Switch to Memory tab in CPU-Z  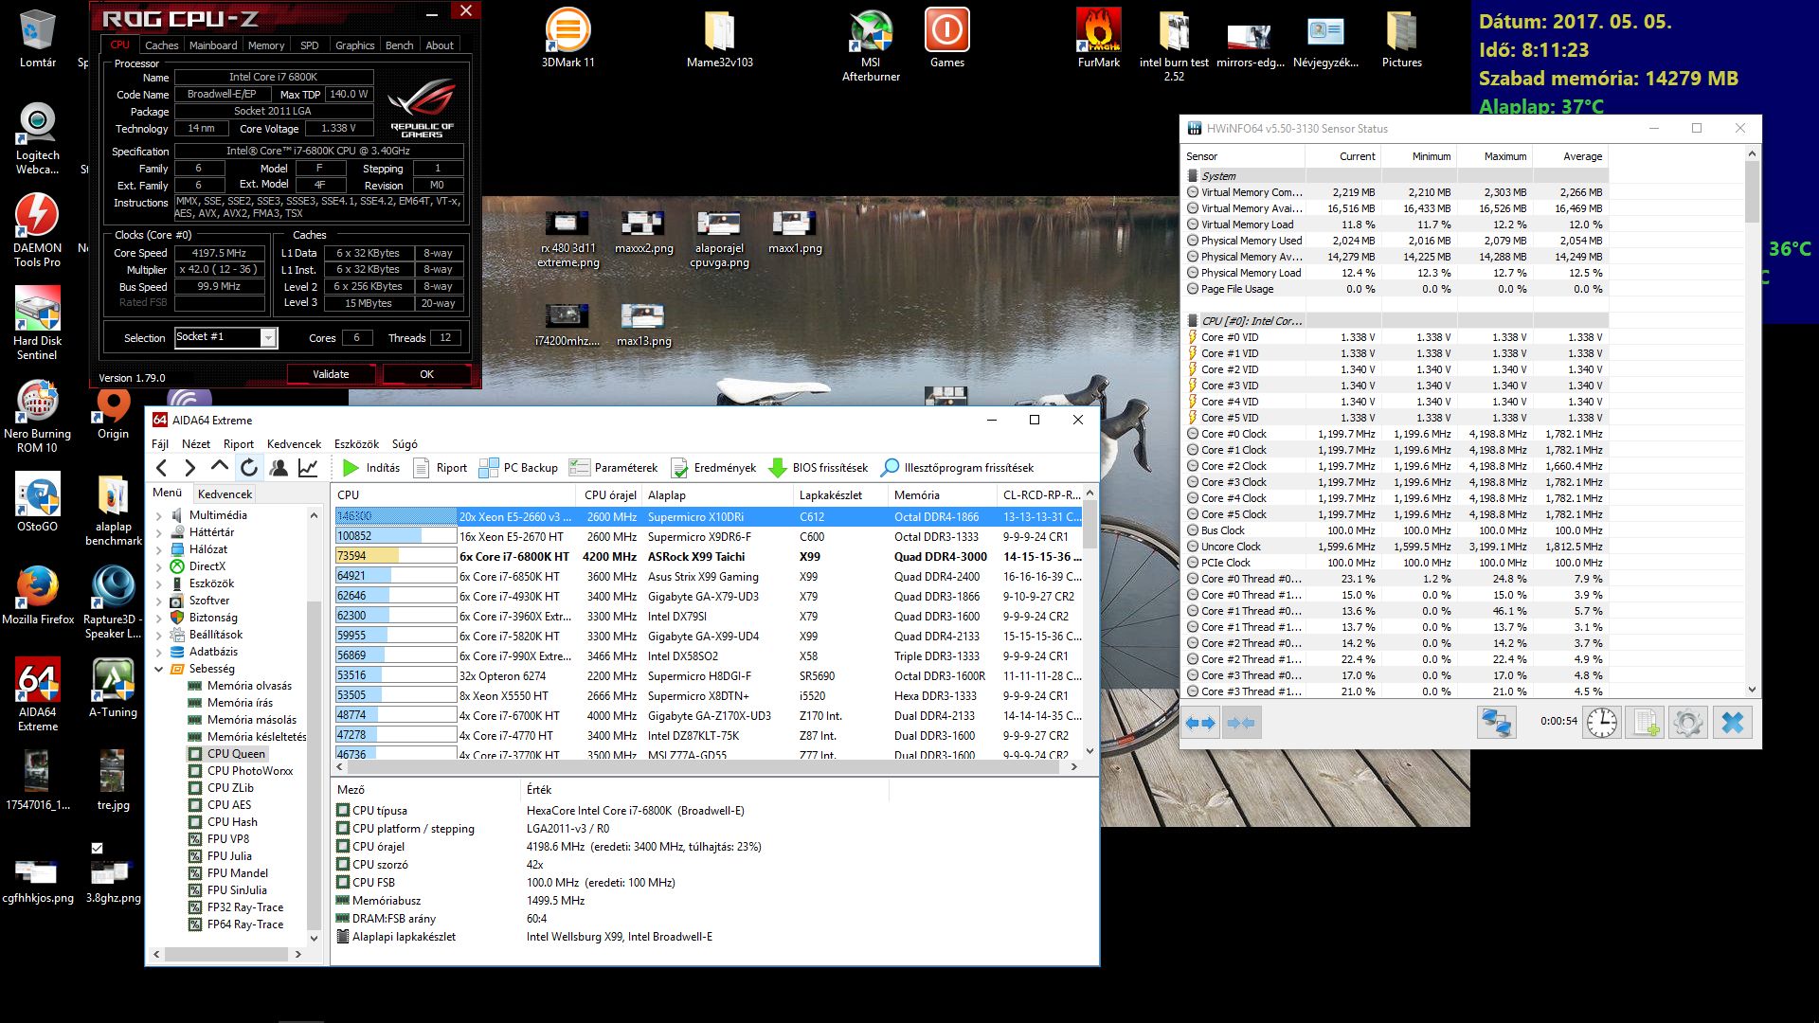(266, 45)
